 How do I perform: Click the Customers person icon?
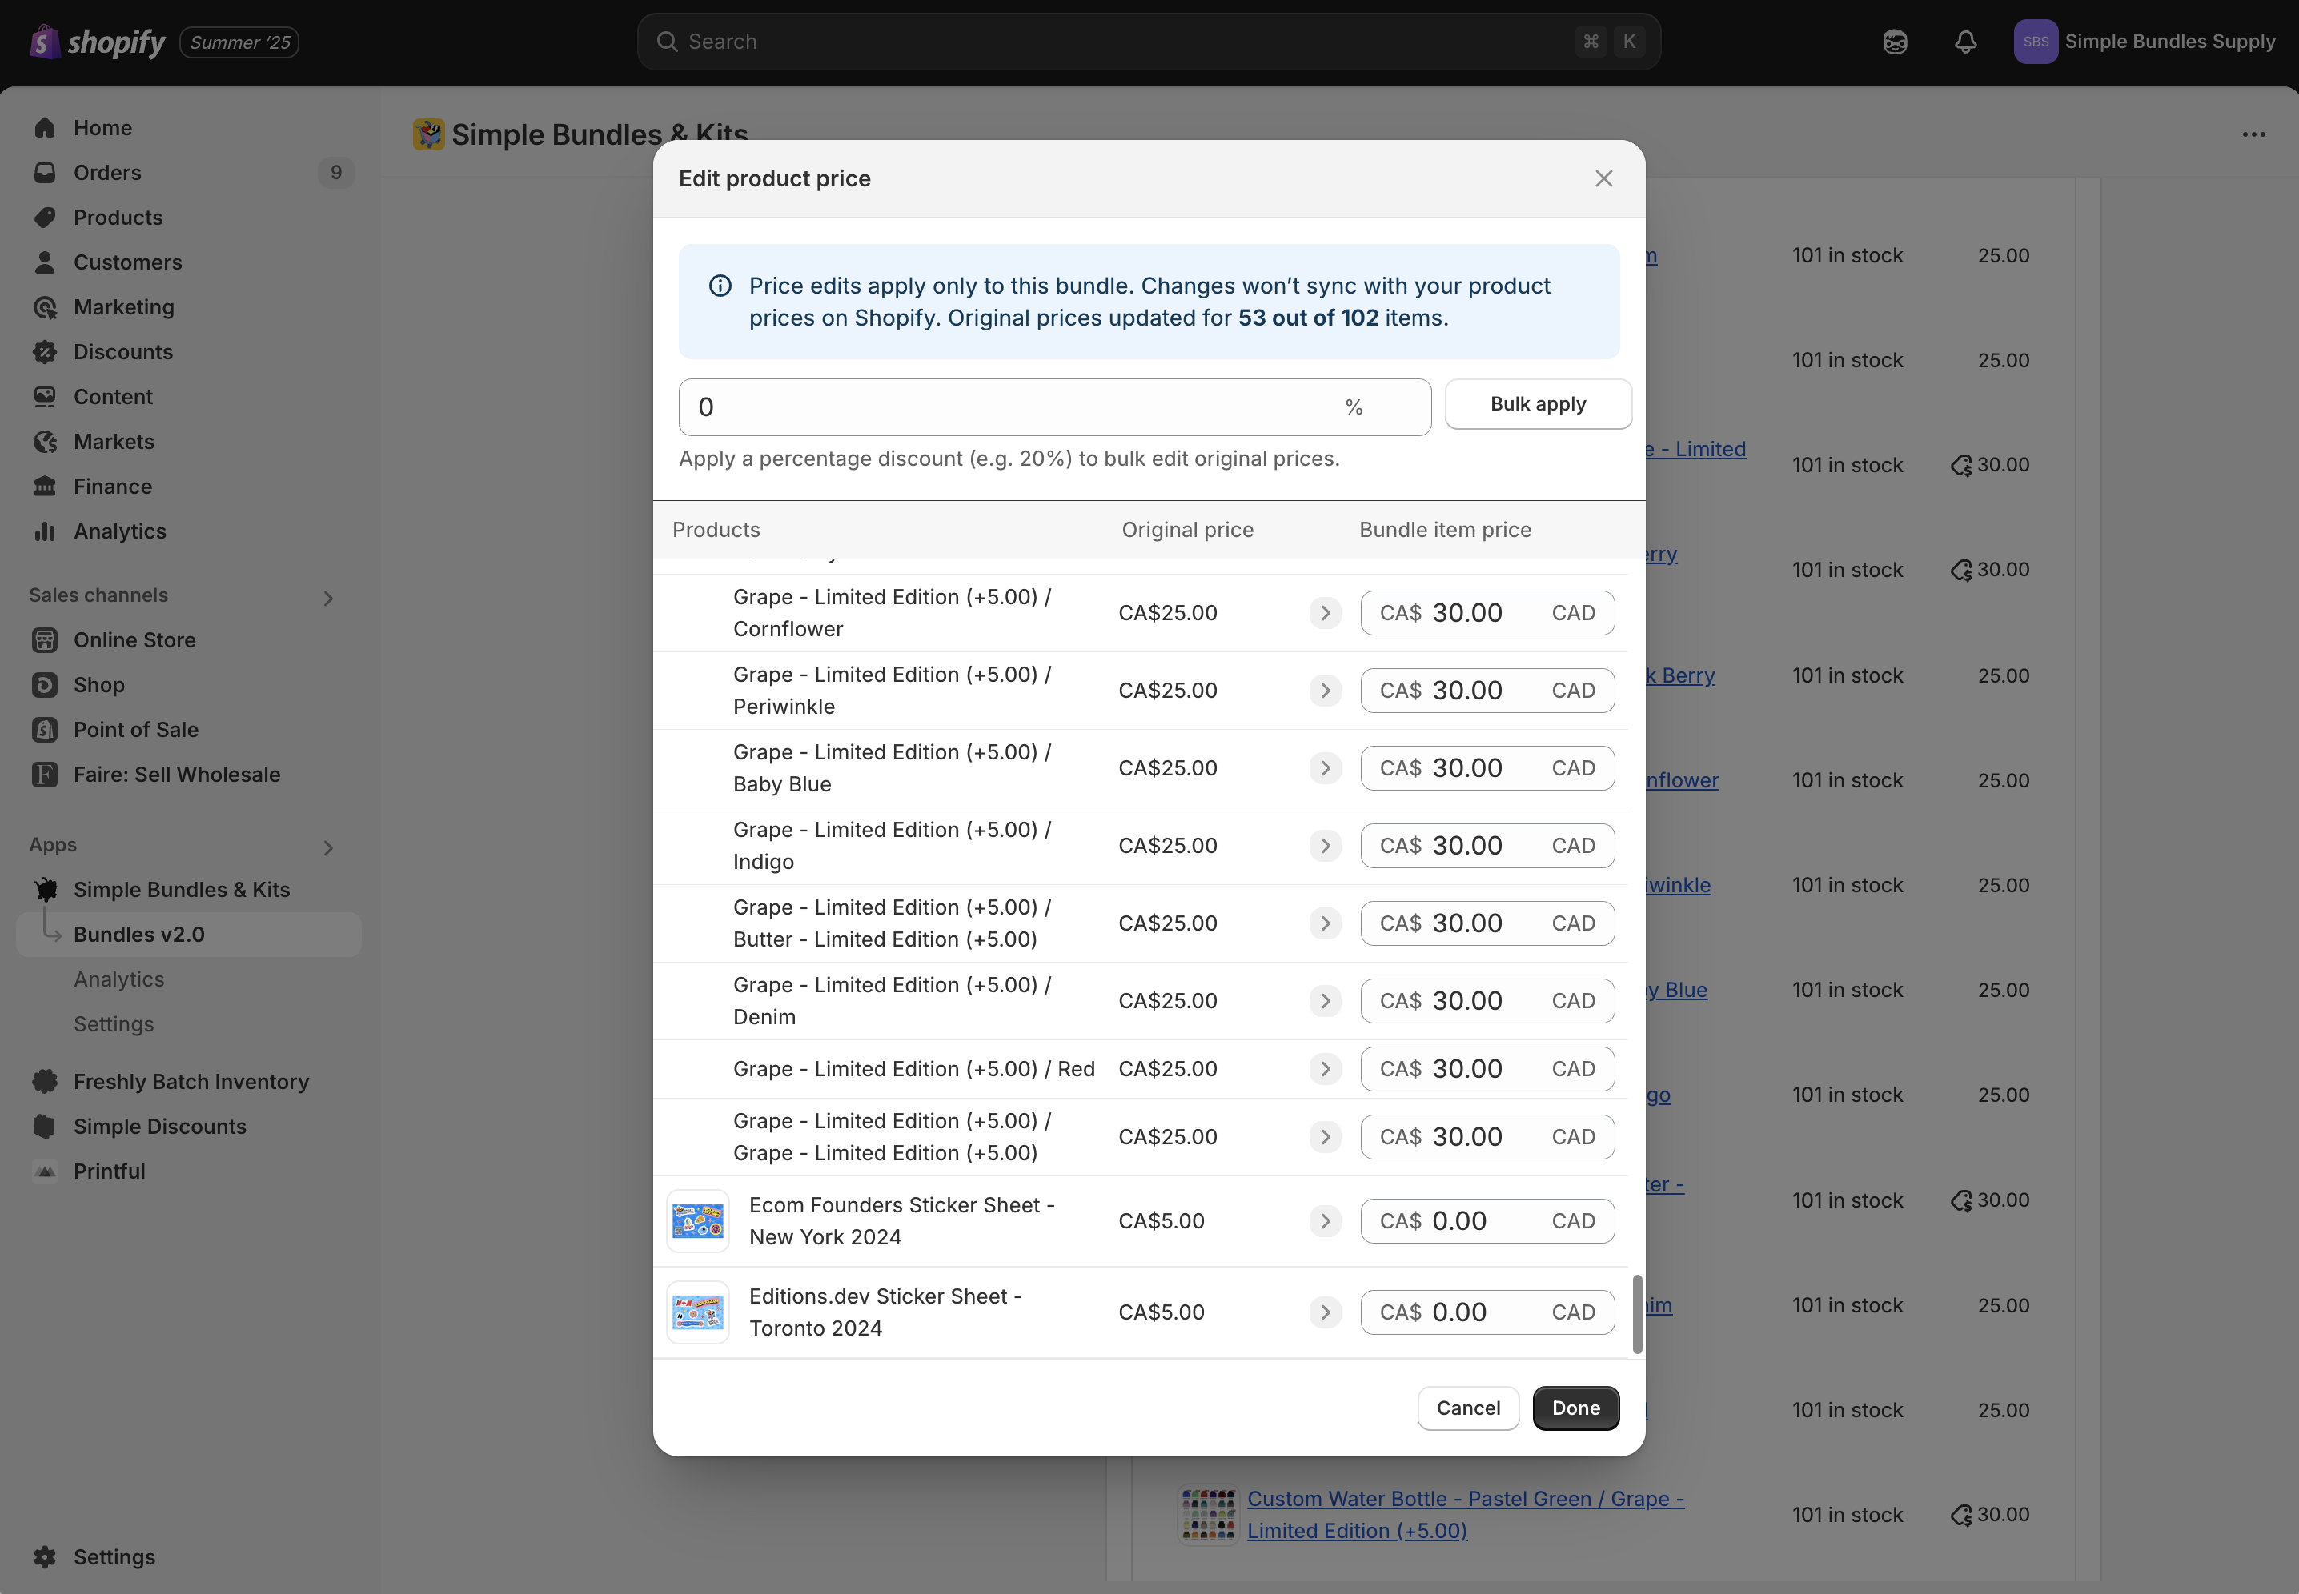[x=45, y=262]
